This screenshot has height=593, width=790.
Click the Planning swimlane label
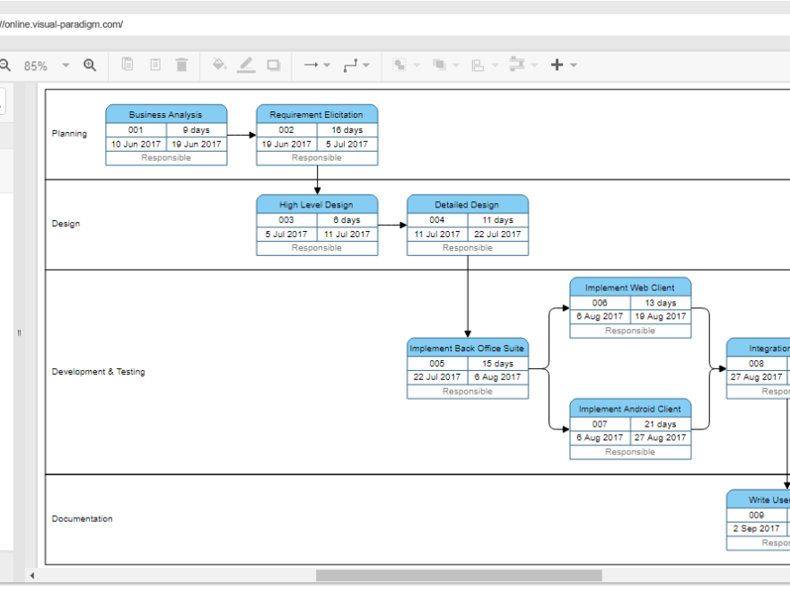tap(69, 134)
